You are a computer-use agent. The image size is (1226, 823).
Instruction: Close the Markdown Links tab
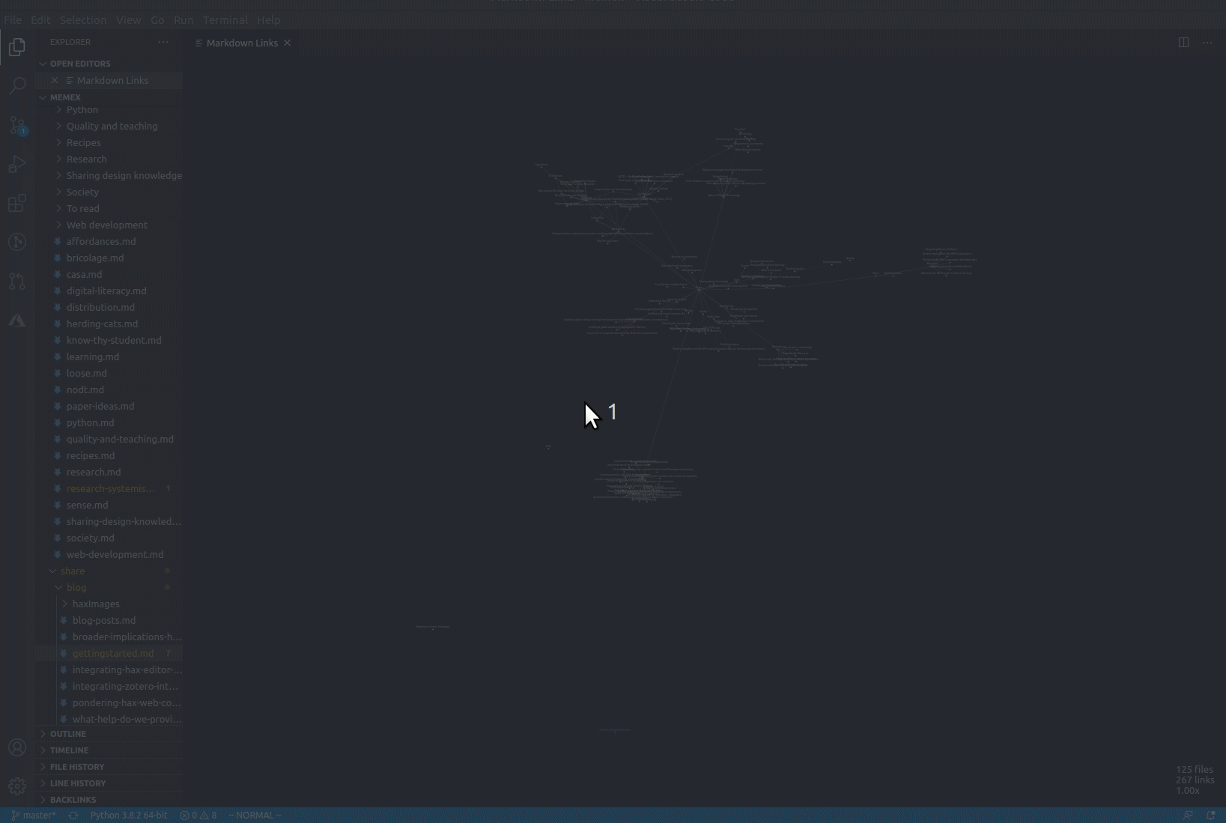[287, 43]
